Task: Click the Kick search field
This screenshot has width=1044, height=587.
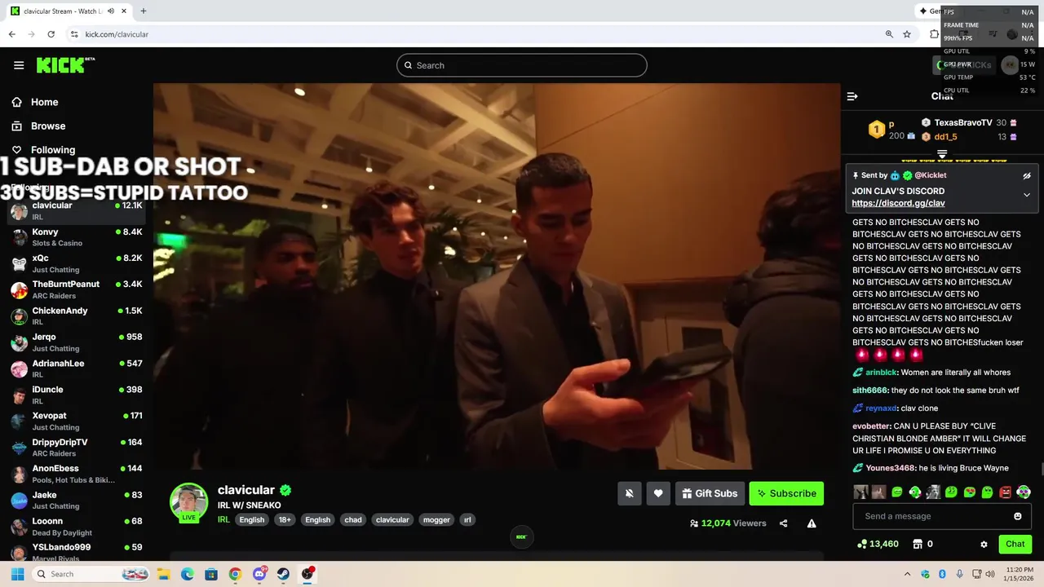Action: (522, 65)
